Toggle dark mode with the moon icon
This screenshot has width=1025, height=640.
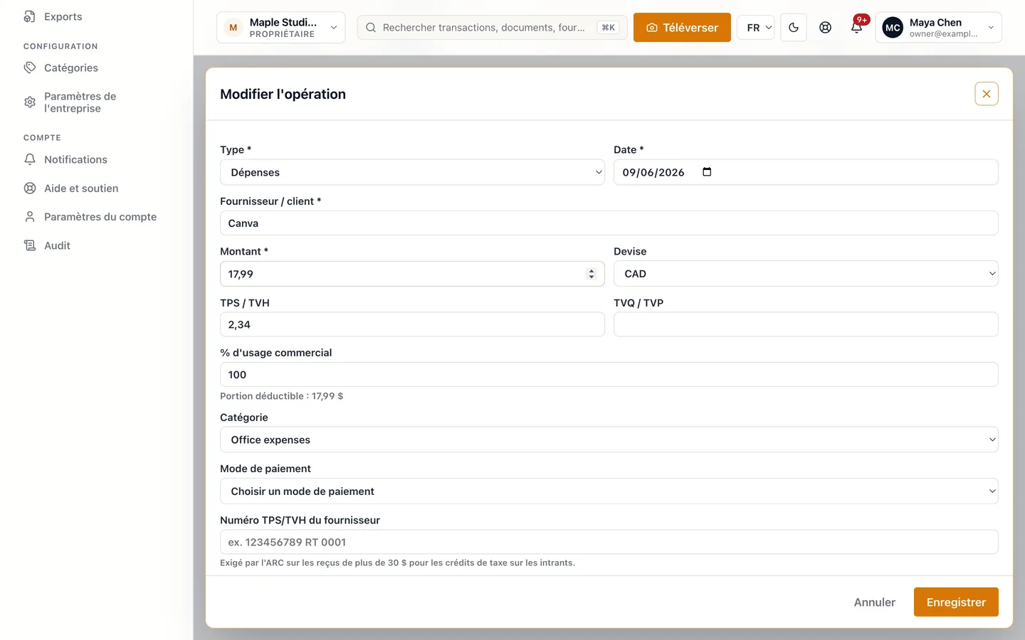pos(794,28)
